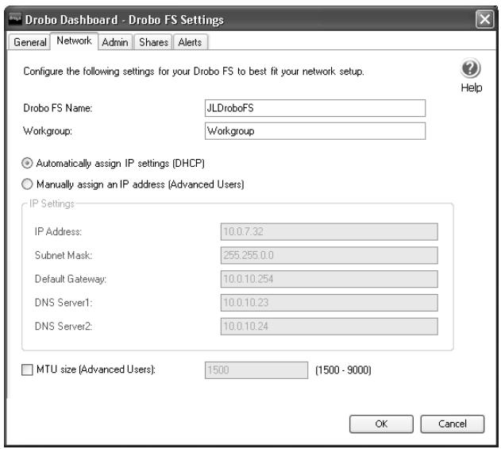The image size is (501, 449).
Task: Click the 'IP Address:' label
Action: 58,231
